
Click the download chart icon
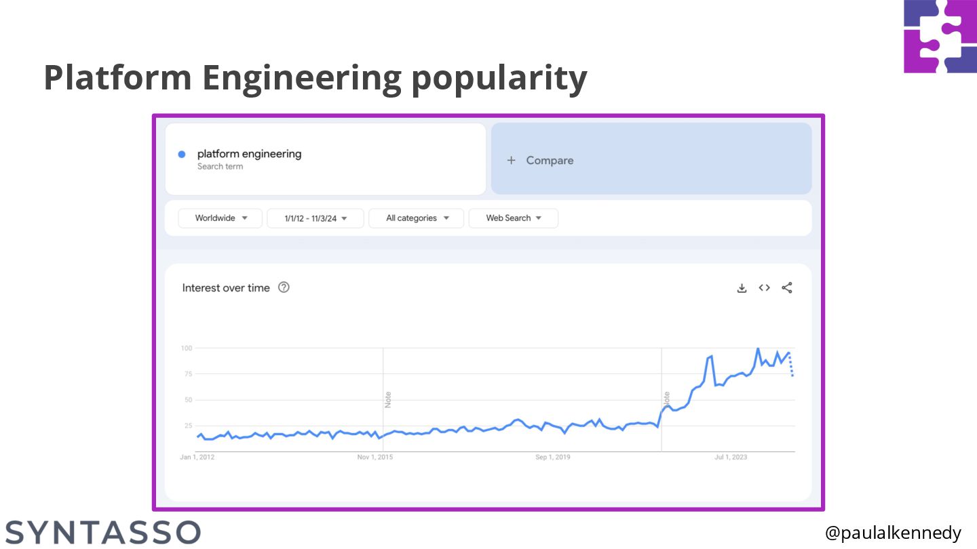coord(742,288)
